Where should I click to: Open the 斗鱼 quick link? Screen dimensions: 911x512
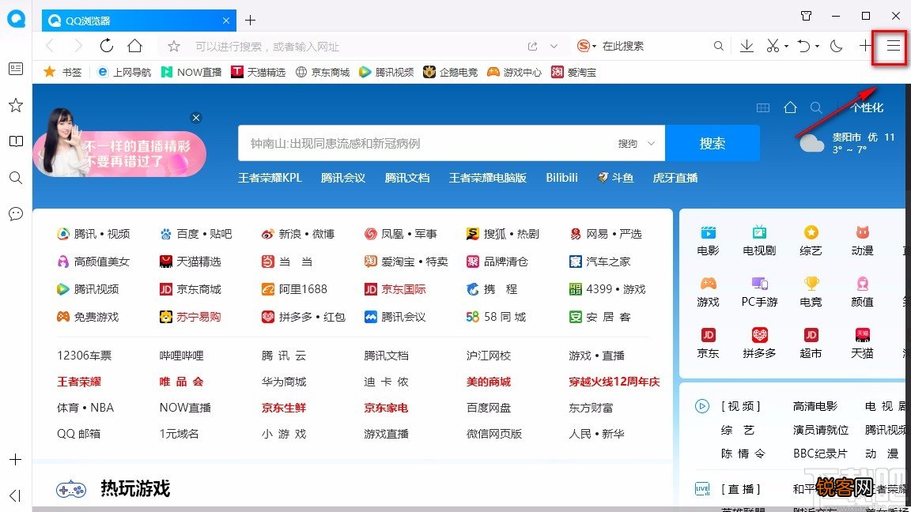(x=615, y=178)
